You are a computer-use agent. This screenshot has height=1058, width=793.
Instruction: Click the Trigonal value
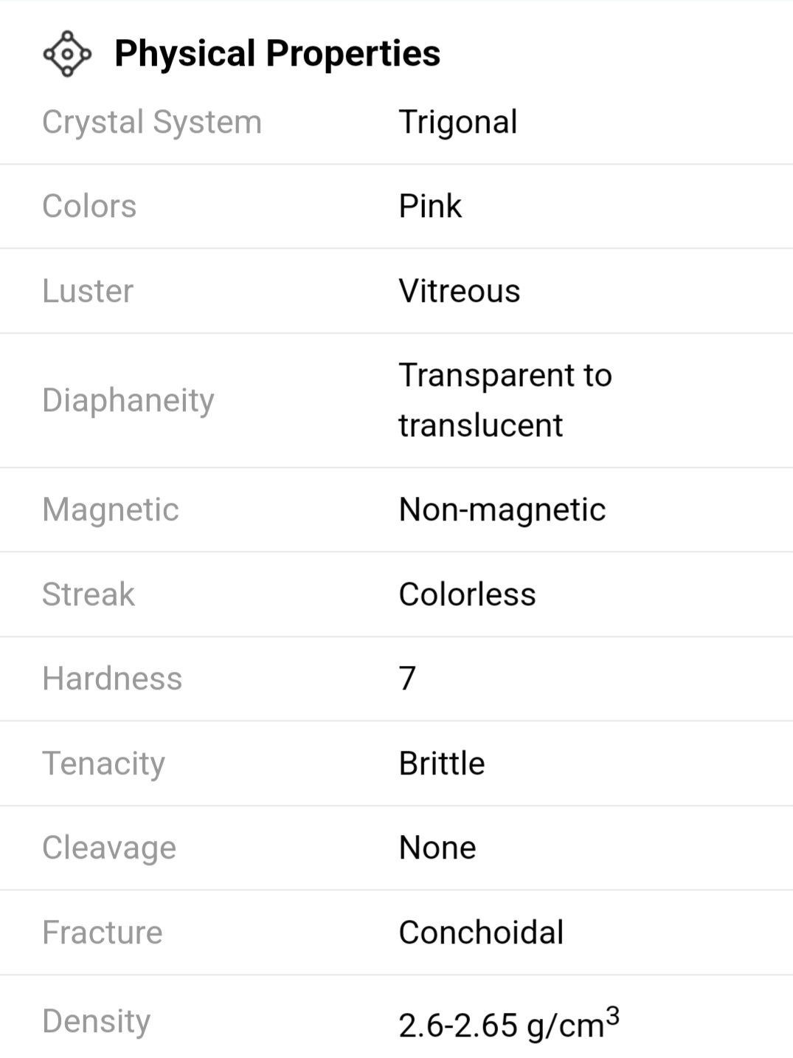(x=458, y=123)
